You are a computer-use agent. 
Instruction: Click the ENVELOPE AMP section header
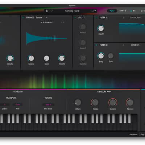click(x=104, y=92)
